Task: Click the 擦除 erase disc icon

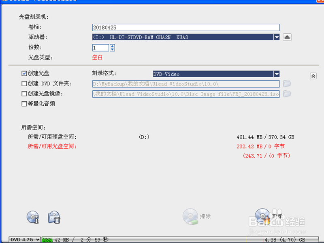Action: (x=190, y=215)
